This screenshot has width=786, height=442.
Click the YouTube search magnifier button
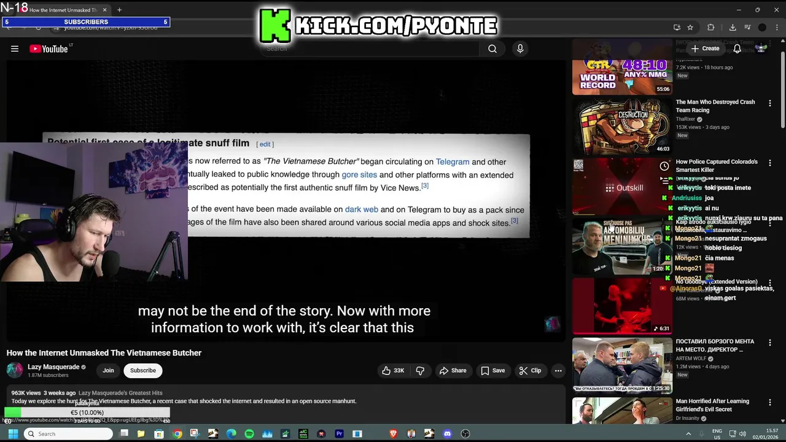[492, 49]
